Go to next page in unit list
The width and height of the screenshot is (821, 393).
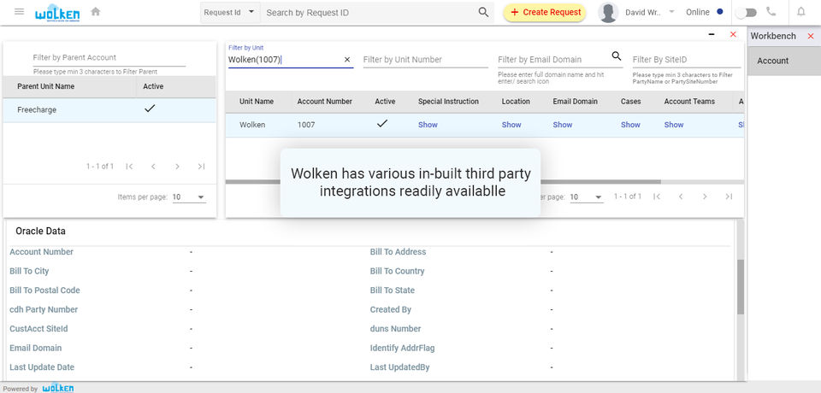coord(705,196)
